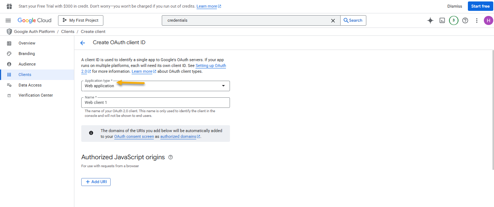494x207 pixels.
Task: Click the back arrow beside Create OAuth client ID
Action: click(x=83, y=43)
